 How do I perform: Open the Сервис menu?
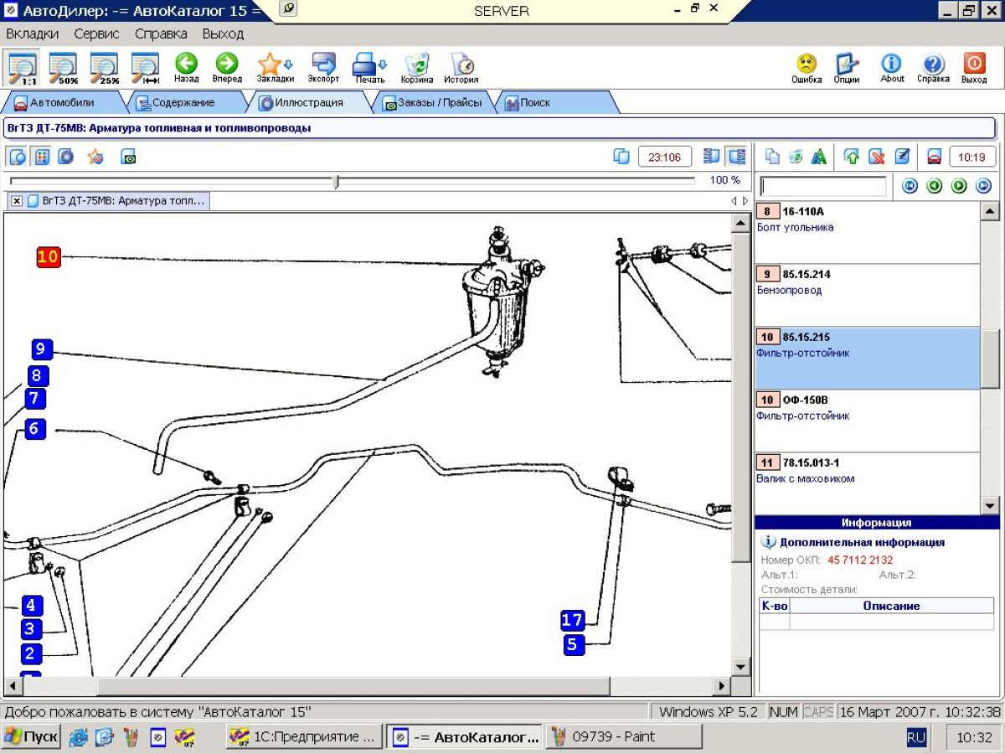coord(96,34)
